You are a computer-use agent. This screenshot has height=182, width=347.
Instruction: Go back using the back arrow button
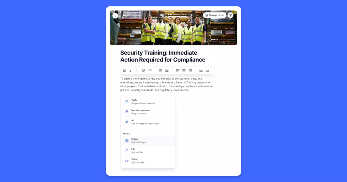coord(115,16)
